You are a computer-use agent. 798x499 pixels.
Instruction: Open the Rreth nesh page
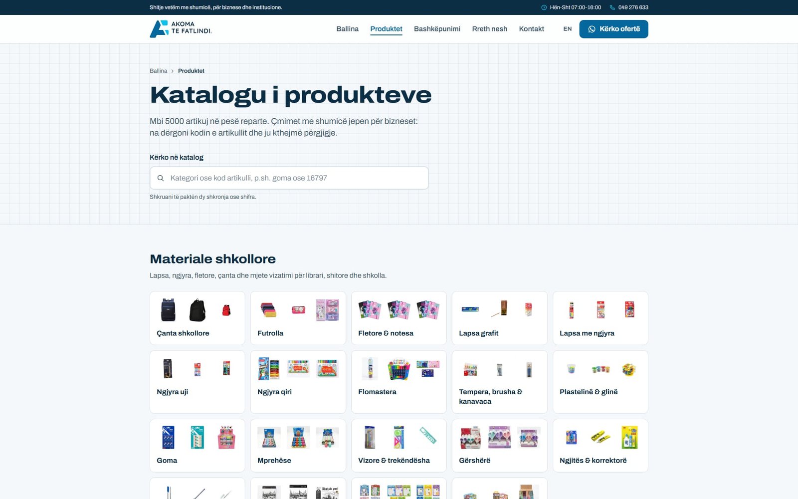tap(490, 29)
